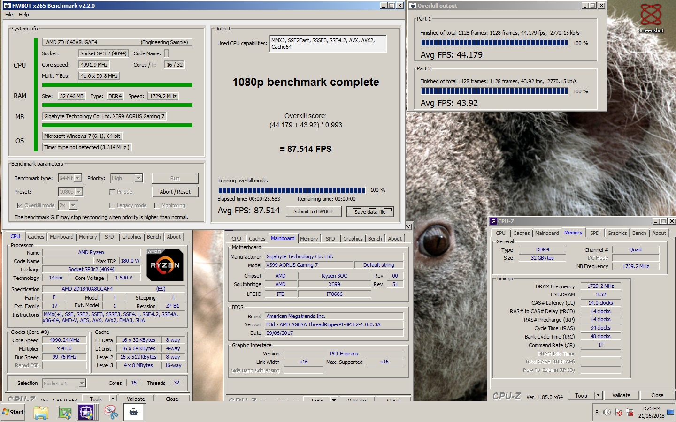Click the CPU-Z Memory window title bar icon
The image size is (676, 422).
coord(493,221)
